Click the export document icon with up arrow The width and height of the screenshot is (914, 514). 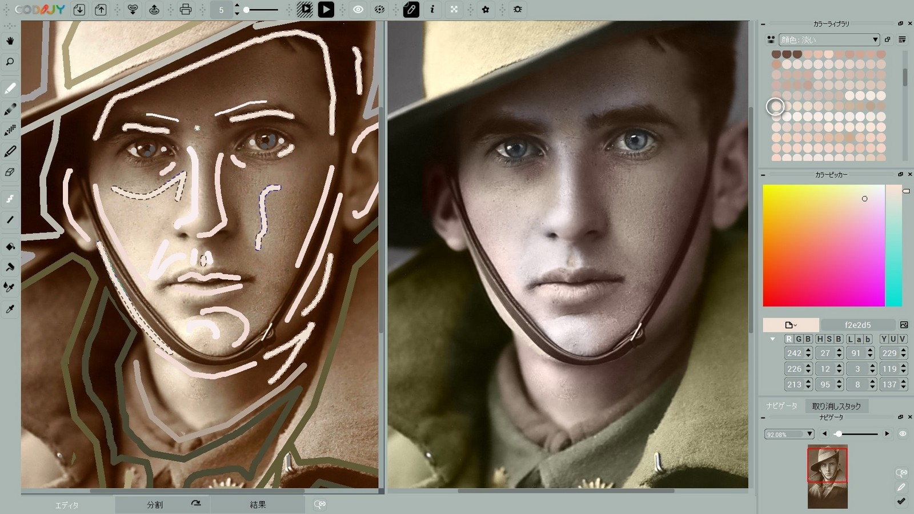[x=101, y=10]
